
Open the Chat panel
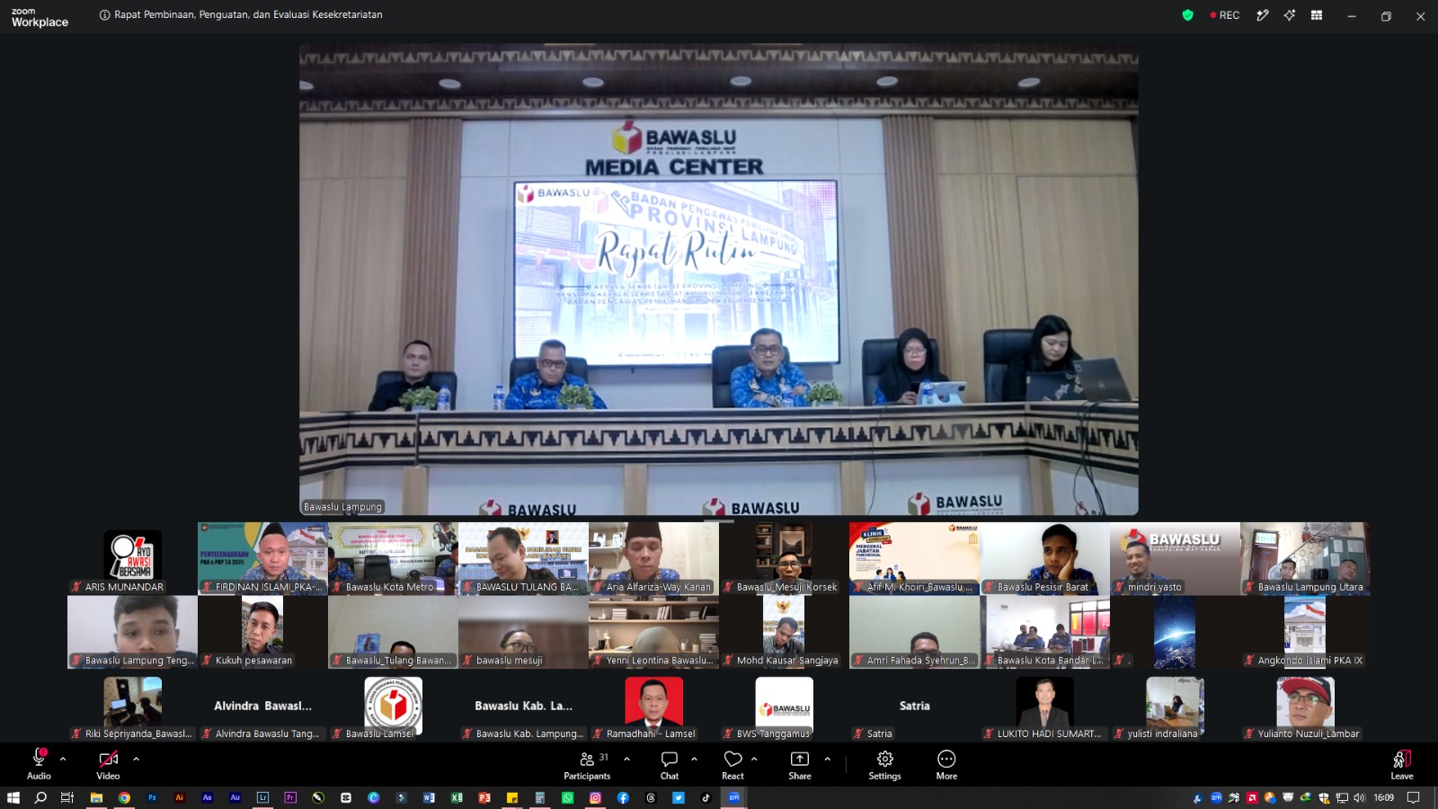[x=670, y=765]
